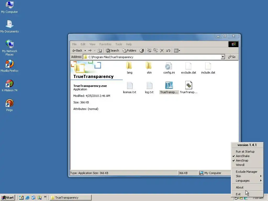This screenshot has width=268, height=201.
Task: Launch Outlook Express from quick launch
Action: pyautogui.click(x=33, y=198)
